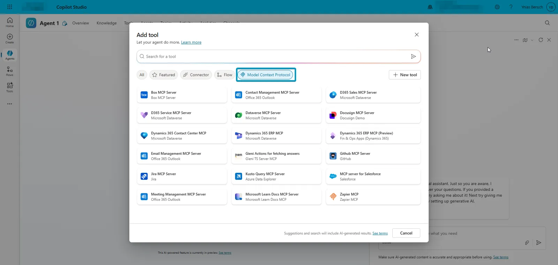
Task: Select the Flow filter
Action: pyautogui.click(x=225, y=75)
